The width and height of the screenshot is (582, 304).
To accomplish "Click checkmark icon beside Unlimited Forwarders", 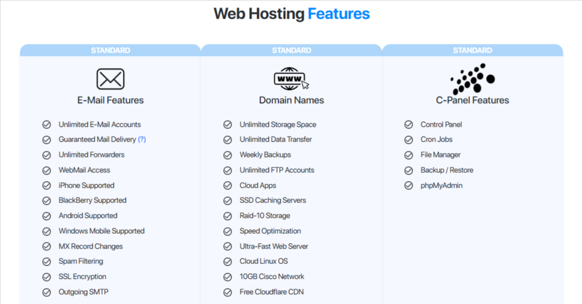I will point(47,155).
